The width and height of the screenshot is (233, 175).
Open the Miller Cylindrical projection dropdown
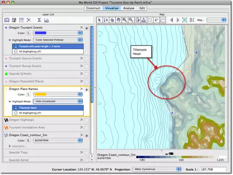(x=157, y=169)
